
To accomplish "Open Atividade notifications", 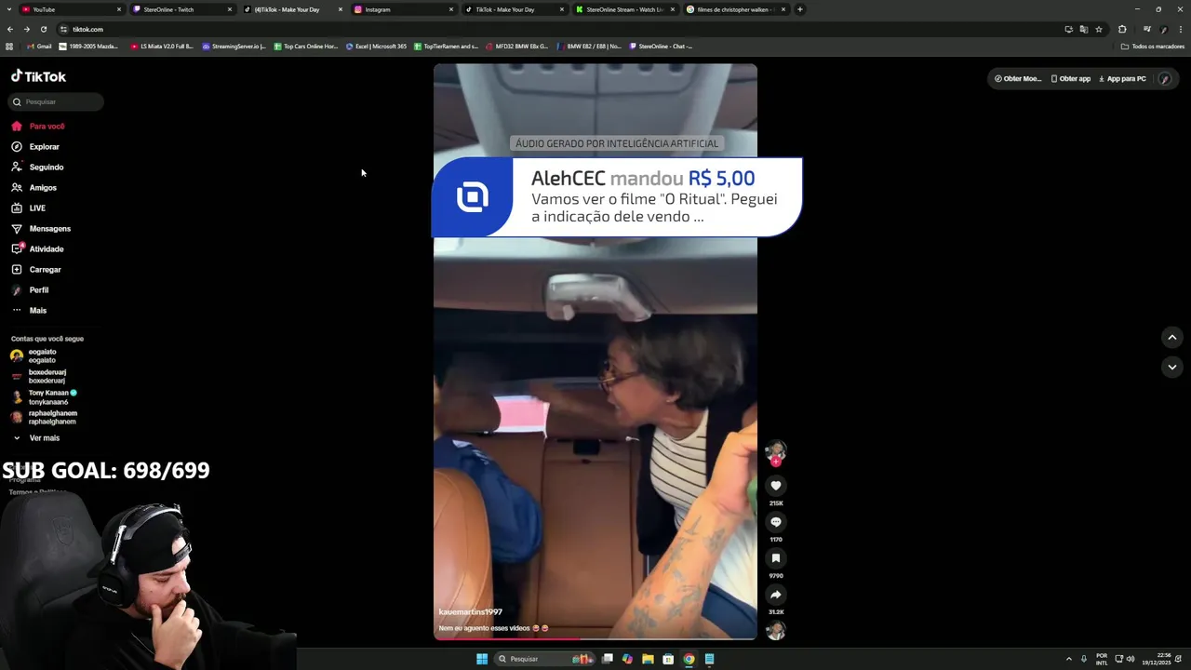I will tap(37, 248).
